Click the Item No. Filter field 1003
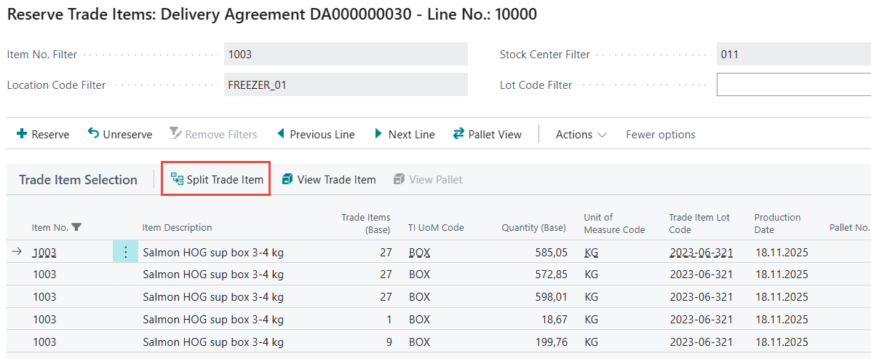The image size is (871, 359). [x=345, y=54]
